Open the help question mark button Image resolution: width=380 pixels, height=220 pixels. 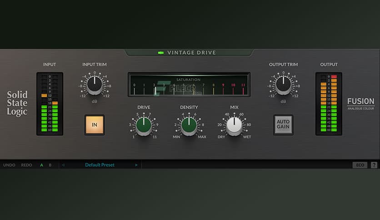(374, 165)
